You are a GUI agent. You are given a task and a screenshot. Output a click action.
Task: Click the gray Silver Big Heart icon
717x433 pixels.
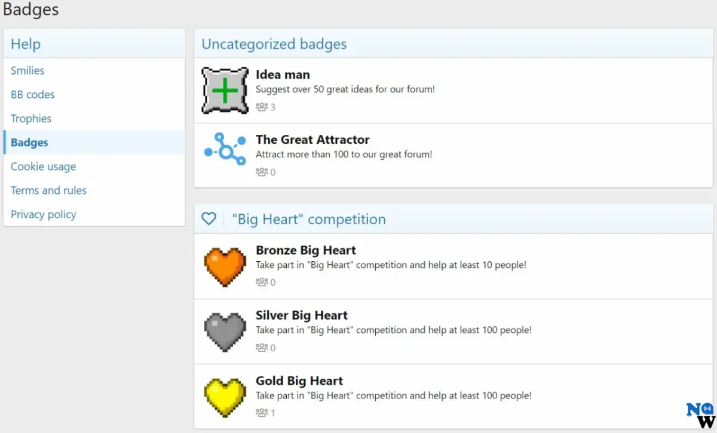(225, 331)
